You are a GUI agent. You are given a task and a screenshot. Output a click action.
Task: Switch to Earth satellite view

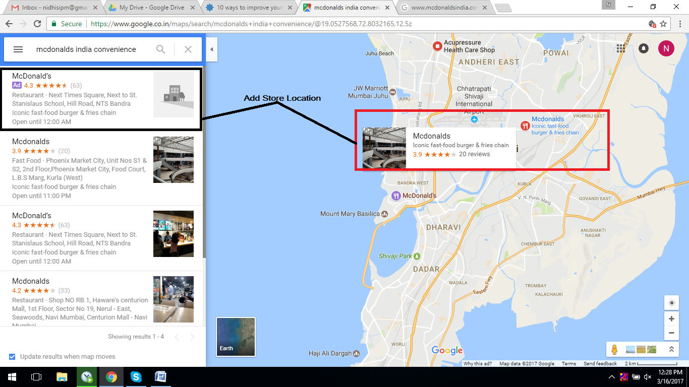pos(236,337)
